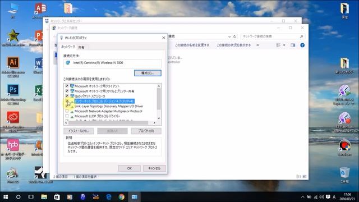The height and width of the screenshot is (202, 359).
Task: Close the Wi-Fi properties dialog
Action: click(x=163, y=38)
